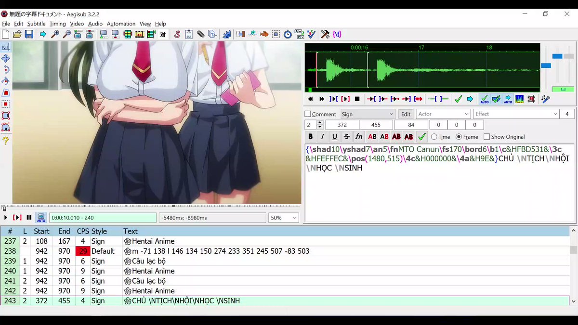Go to previous line in audio

click(x=310, y=99)
